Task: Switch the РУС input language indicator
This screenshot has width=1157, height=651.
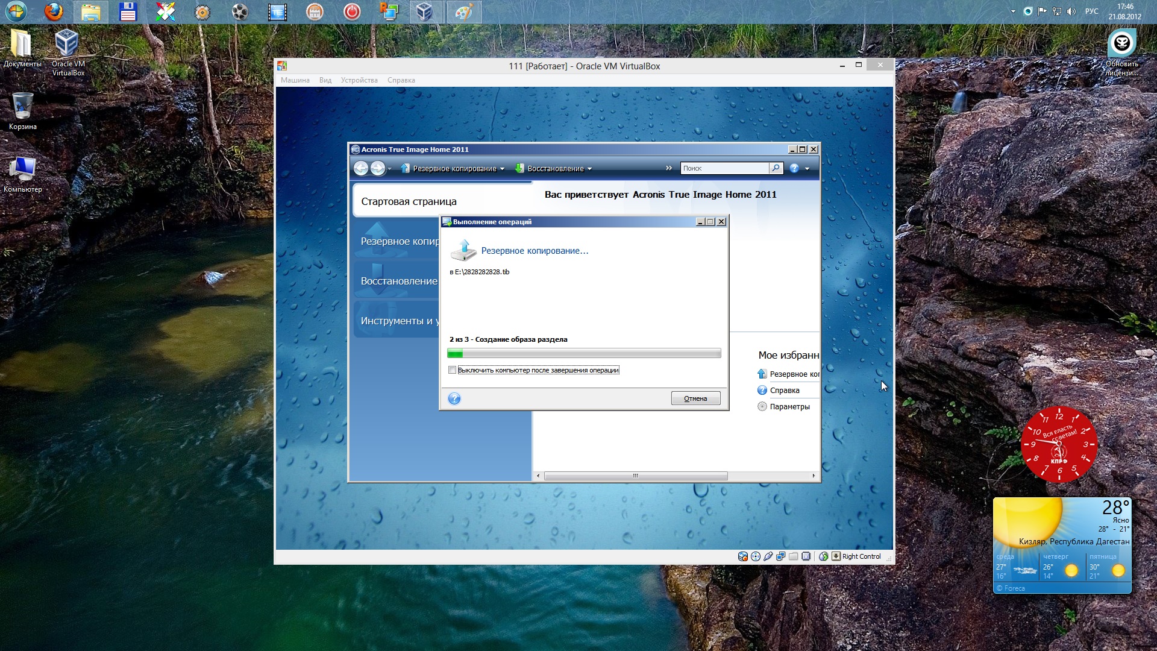Action: tap(1091, 11)
